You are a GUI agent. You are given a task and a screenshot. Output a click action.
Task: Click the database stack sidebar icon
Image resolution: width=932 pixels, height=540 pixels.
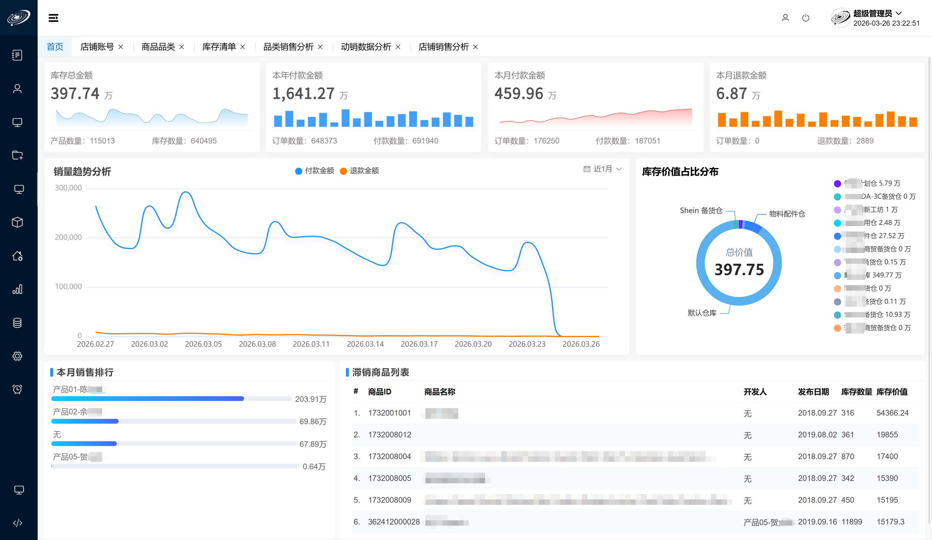click(17, 323)
